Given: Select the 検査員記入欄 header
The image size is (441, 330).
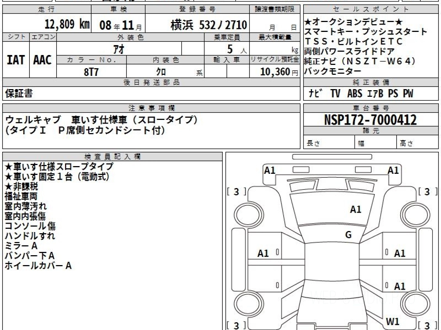Looking at the screenshot, I should click(112, 156).
